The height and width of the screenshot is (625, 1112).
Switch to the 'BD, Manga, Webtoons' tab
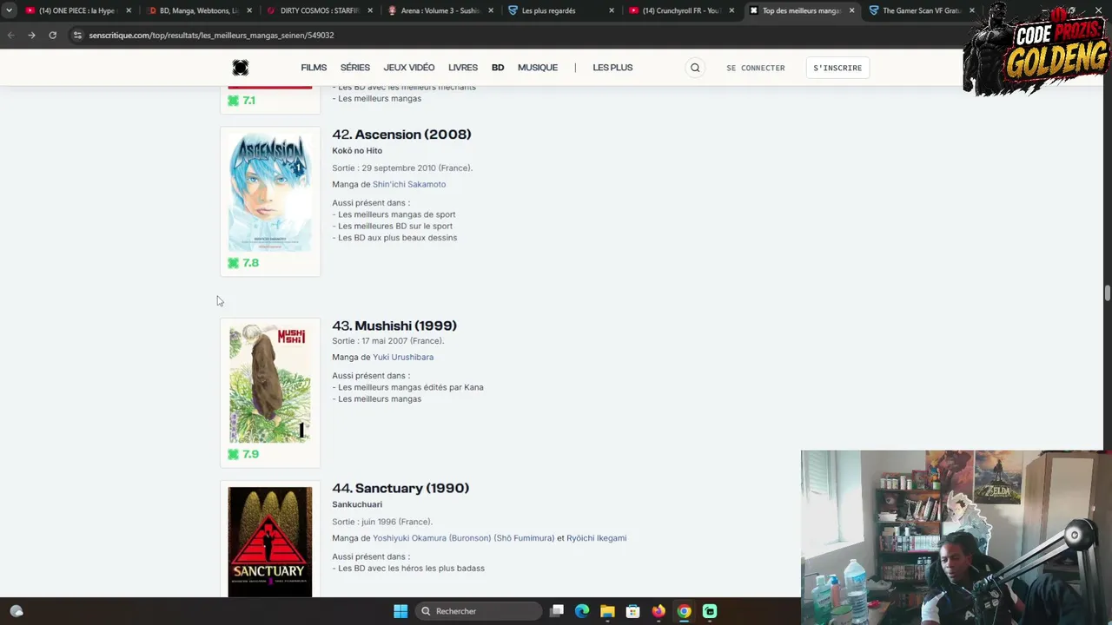[198, 10]
